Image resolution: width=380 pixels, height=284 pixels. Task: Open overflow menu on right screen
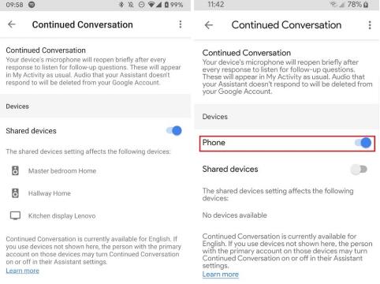point(370,25)
